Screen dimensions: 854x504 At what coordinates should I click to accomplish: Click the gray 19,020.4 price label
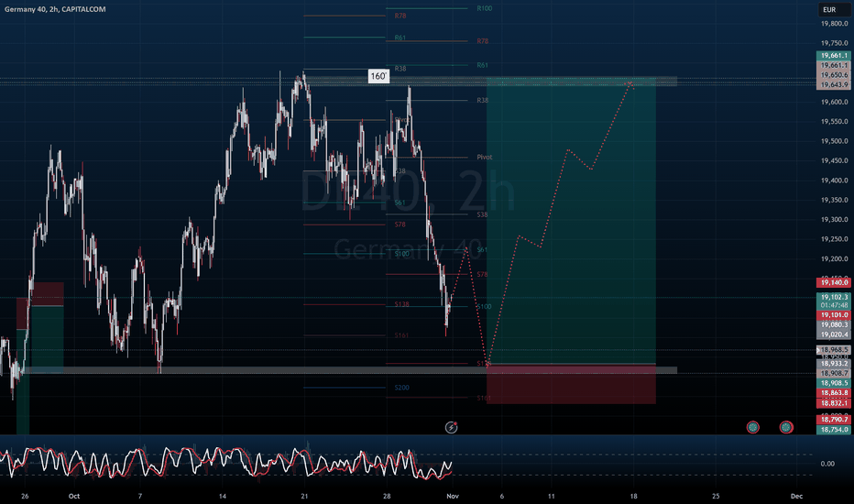coord(833,334)
